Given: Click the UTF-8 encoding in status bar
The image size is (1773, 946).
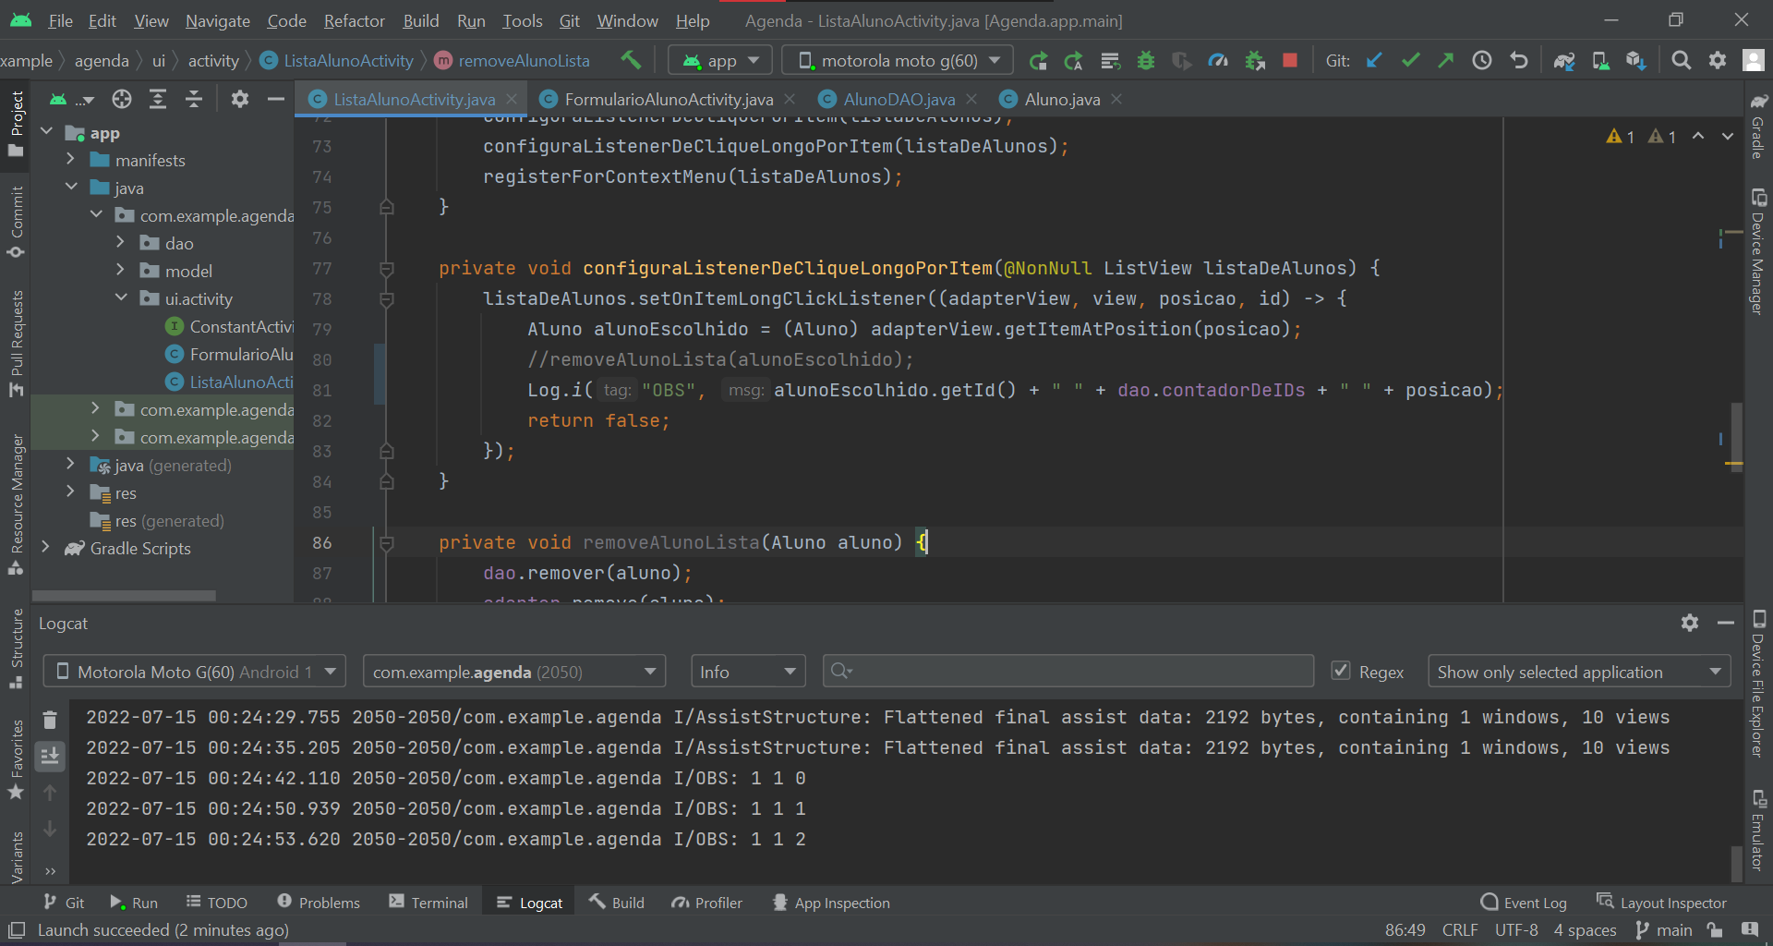Looking at the screenshot, I should [x=1516, y=930].
